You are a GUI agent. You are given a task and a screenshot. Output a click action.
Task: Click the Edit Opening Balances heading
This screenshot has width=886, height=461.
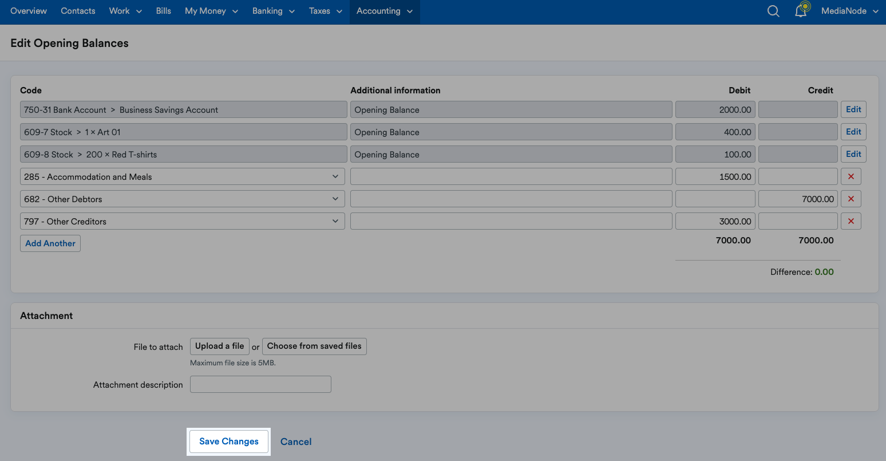pyautogui.click(x=69, y=43)
